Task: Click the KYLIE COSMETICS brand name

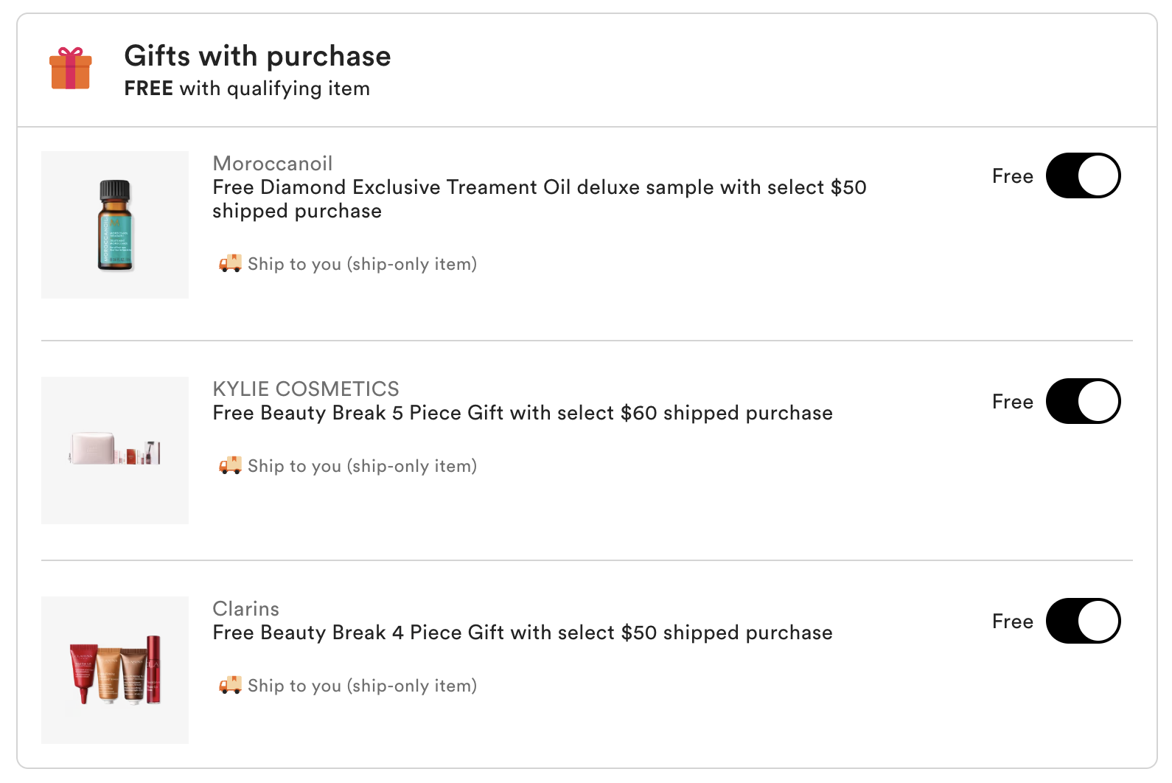Action: pos(306,389)
